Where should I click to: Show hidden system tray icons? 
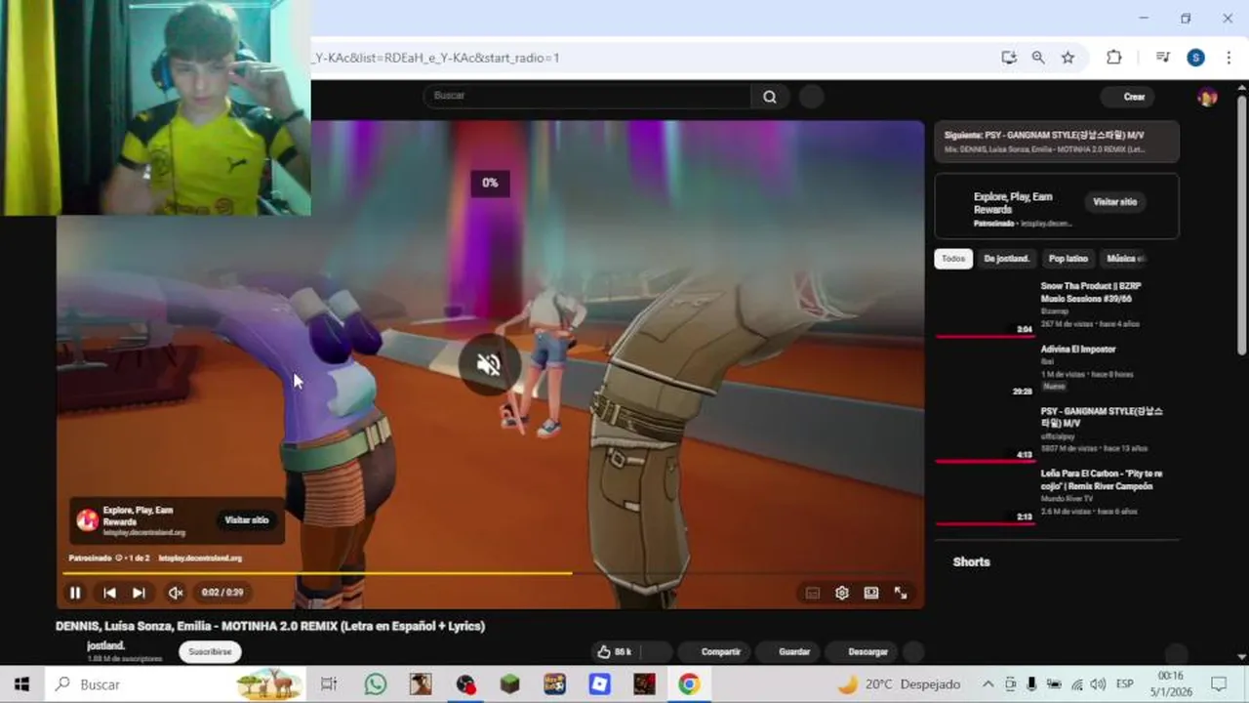[x=987, y=684]
